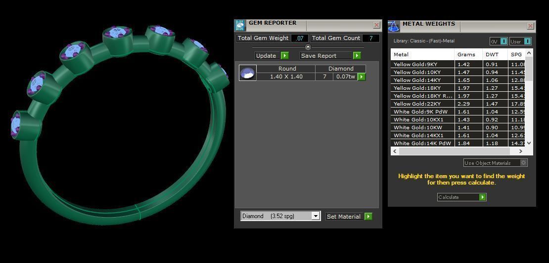Collapse the gem totals section arrow

pos(308,47)
